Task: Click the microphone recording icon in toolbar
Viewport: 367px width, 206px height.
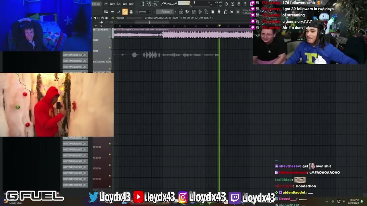Action: [x=239, y=4]
